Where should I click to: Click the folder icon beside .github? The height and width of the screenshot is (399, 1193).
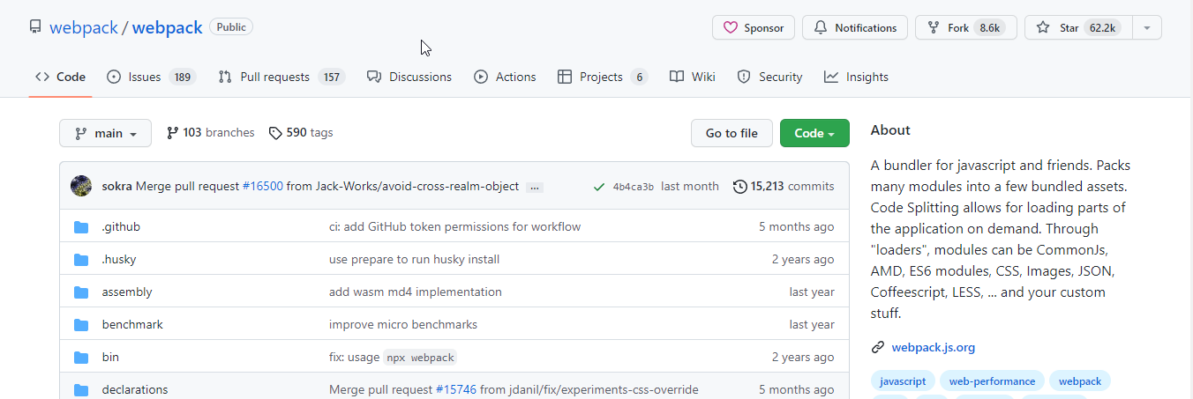pos(81,227)
